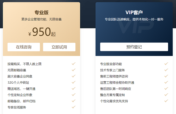Screen dimensions: 176x114
Task: Click checkmark next to 个性化需求优先支持
Action: click(166, 101)
